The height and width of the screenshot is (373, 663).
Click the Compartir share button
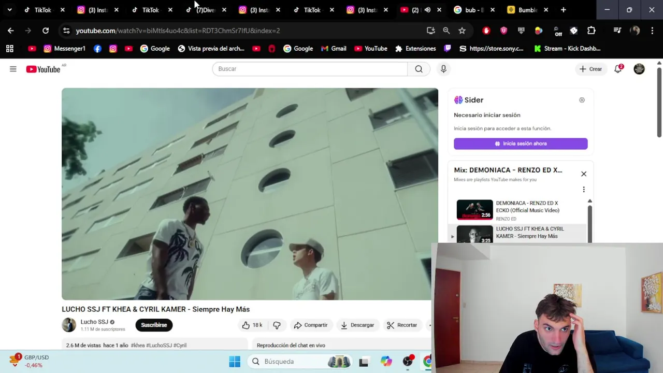(x=311, y=325)
